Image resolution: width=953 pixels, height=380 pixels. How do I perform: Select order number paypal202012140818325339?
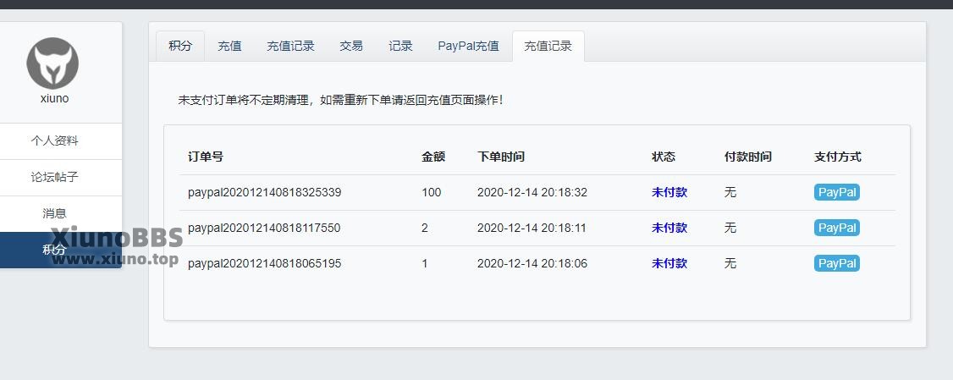point(264,193)
